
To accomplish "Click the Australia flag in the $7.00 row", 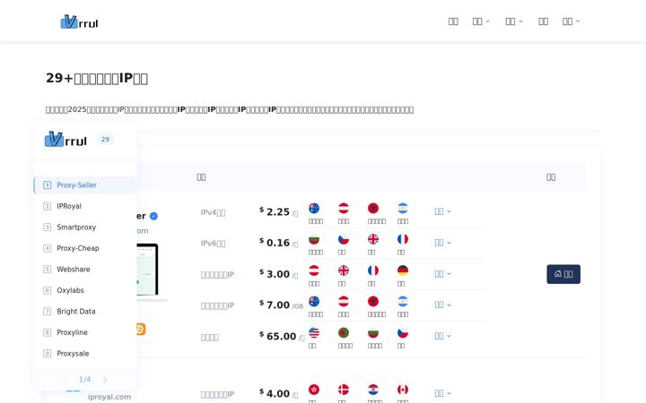I will [314, 302].
